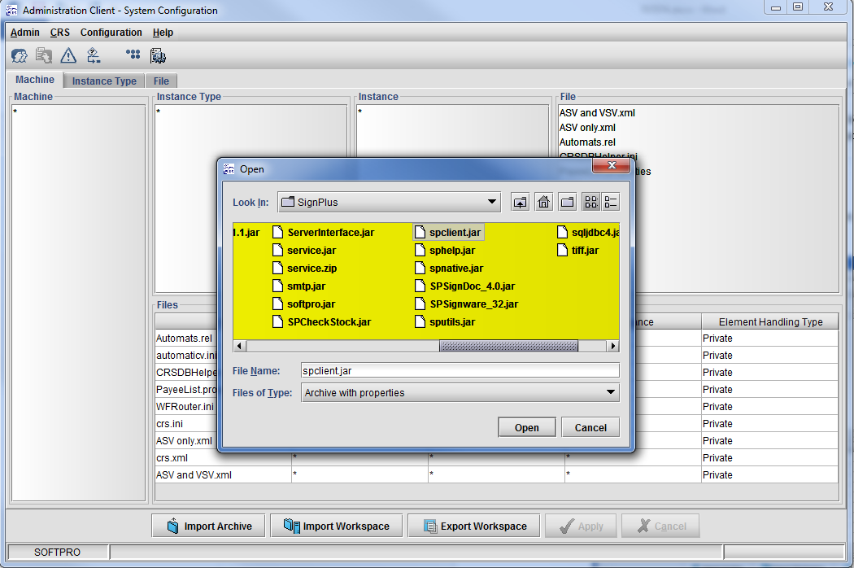The height and width of the screenshot is (568, 854).
Task: Switch file view to List mode
Action: 591,202
